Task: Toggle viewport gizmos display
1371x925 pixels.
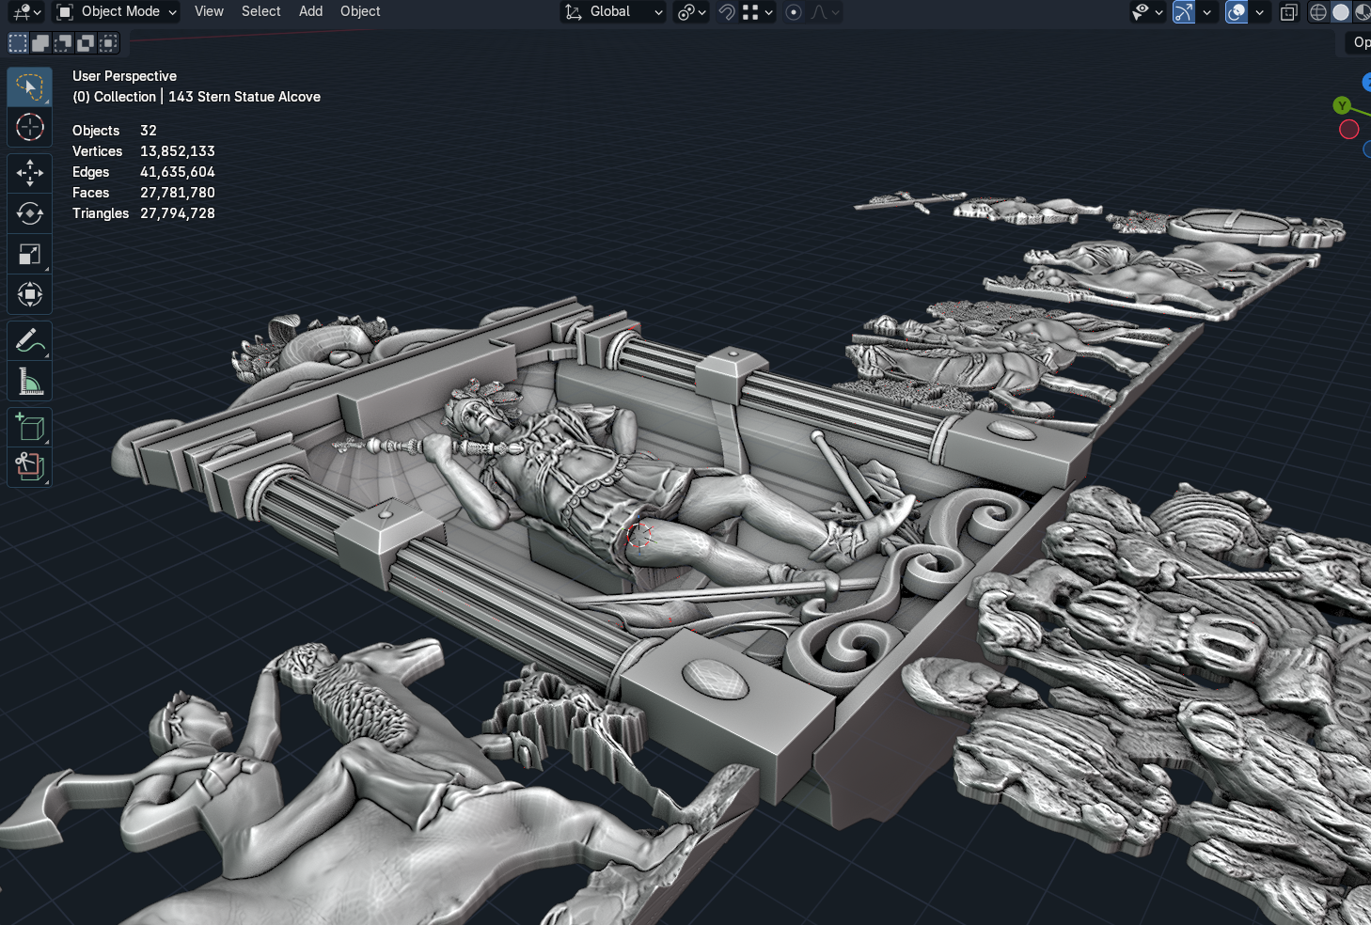Action: (x=1184, y=12)
